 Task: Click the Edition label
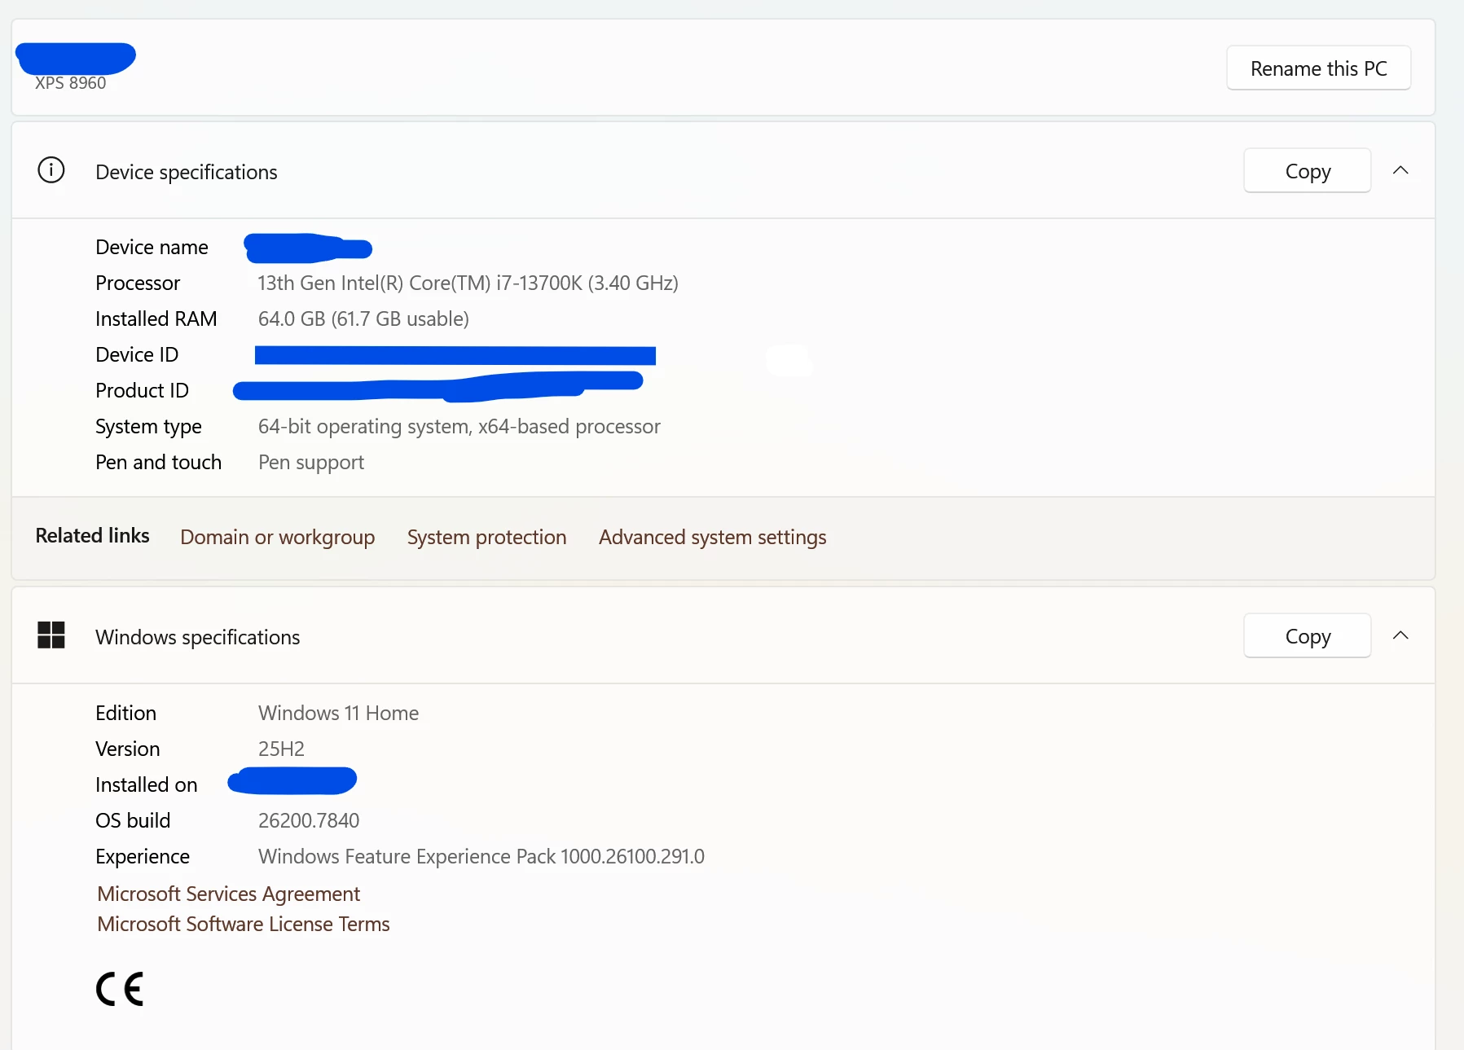pyautogui.click(x=126, y=713)
